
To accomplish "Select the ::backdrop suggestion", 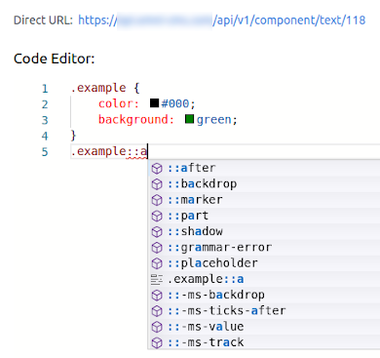I will point(264,183).
